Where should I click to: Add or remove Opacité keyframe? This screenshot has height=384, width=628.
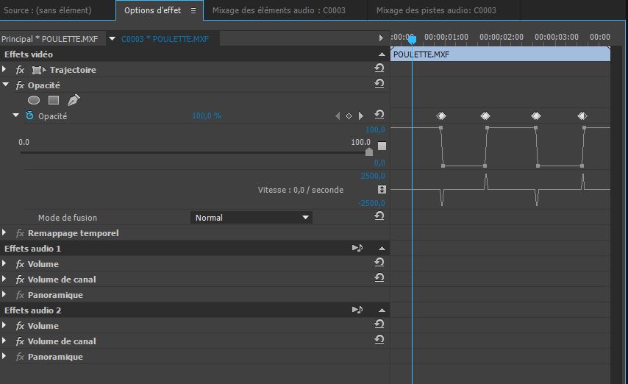(349, 116)
